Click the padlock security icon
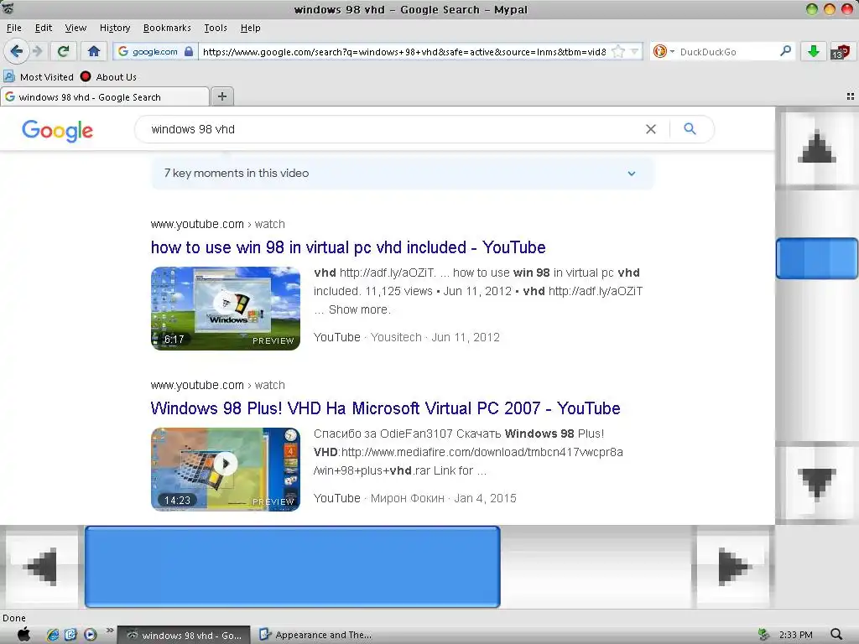Image resolution: width=859 pixels, height=644 pixels. (189, 51)
